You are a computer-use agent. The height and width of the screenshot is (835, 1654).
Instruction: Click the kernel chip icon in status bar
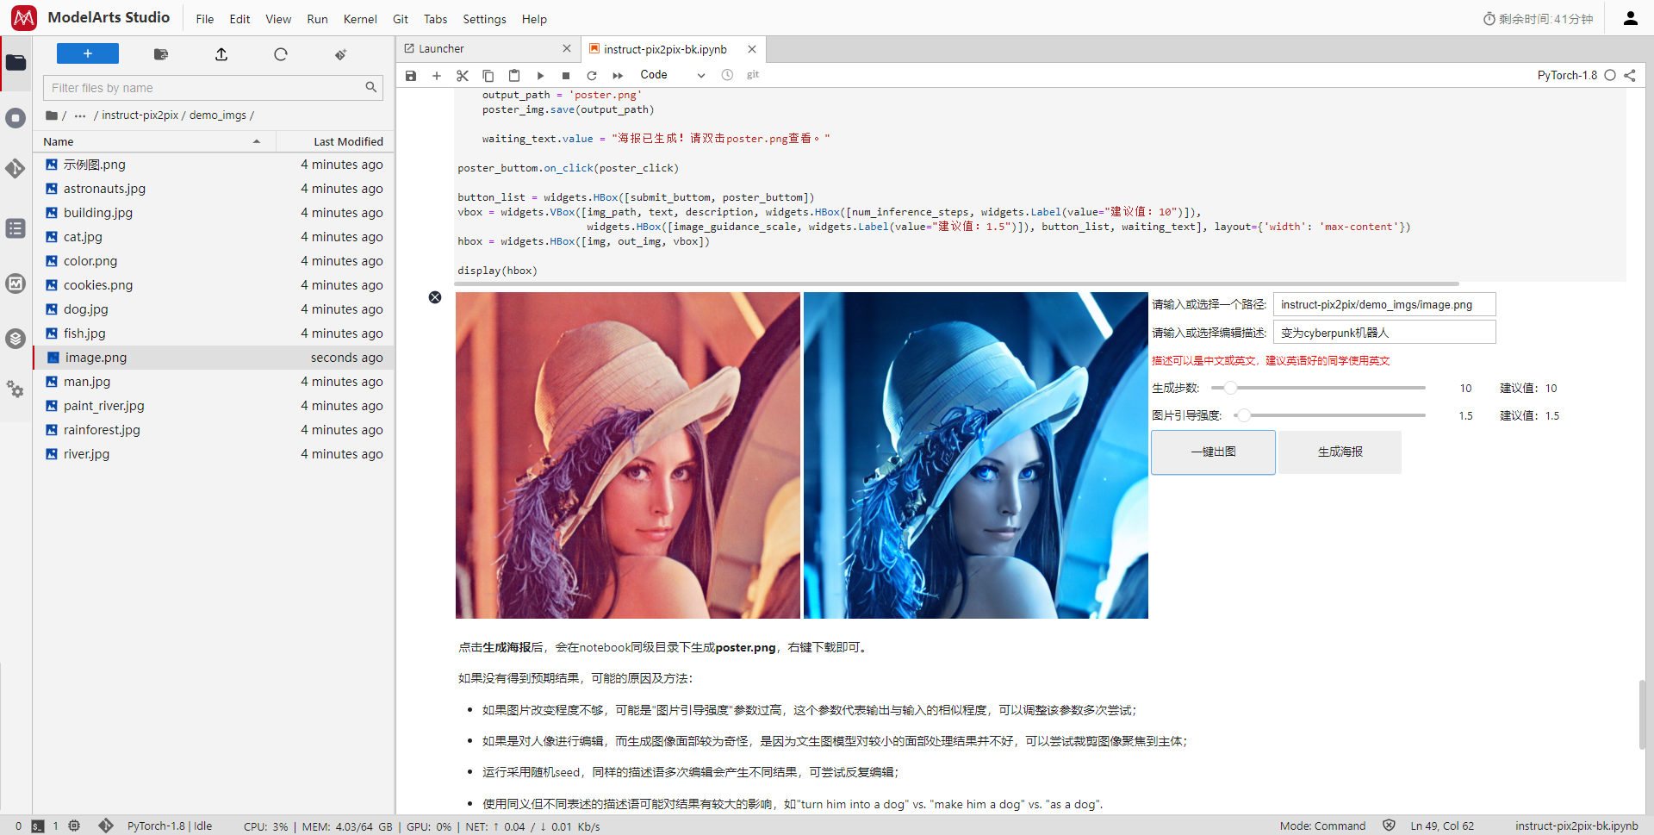74,826
